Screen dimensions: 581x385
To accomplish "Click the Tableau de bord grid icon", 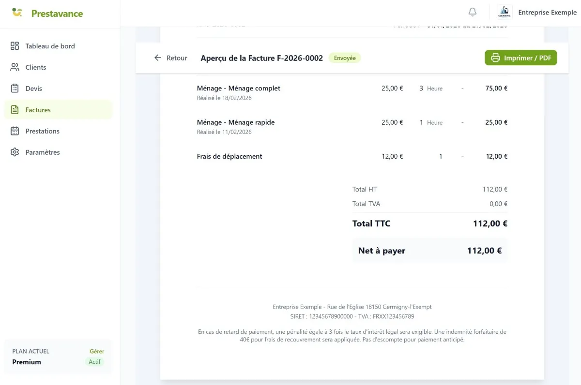I will point(15,46).
